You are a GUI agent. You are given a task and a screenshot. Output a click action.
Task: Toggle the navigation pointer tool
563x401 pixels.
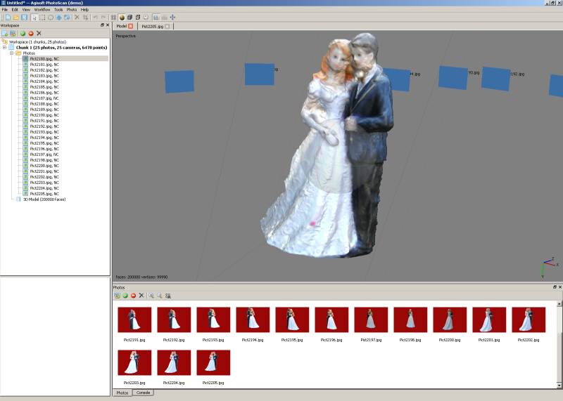click(x=34, y=17)
